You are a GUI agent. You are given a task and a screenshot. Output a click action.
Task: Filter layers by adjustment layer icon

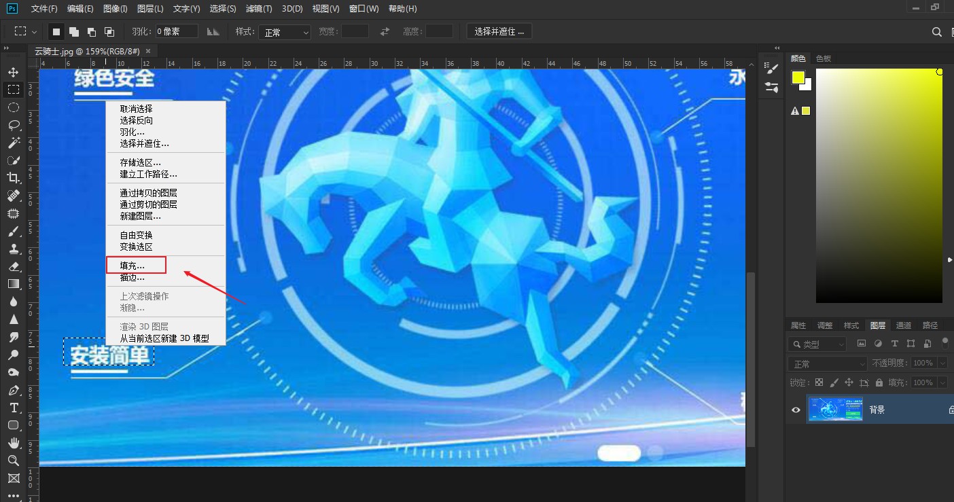[878, 344]
